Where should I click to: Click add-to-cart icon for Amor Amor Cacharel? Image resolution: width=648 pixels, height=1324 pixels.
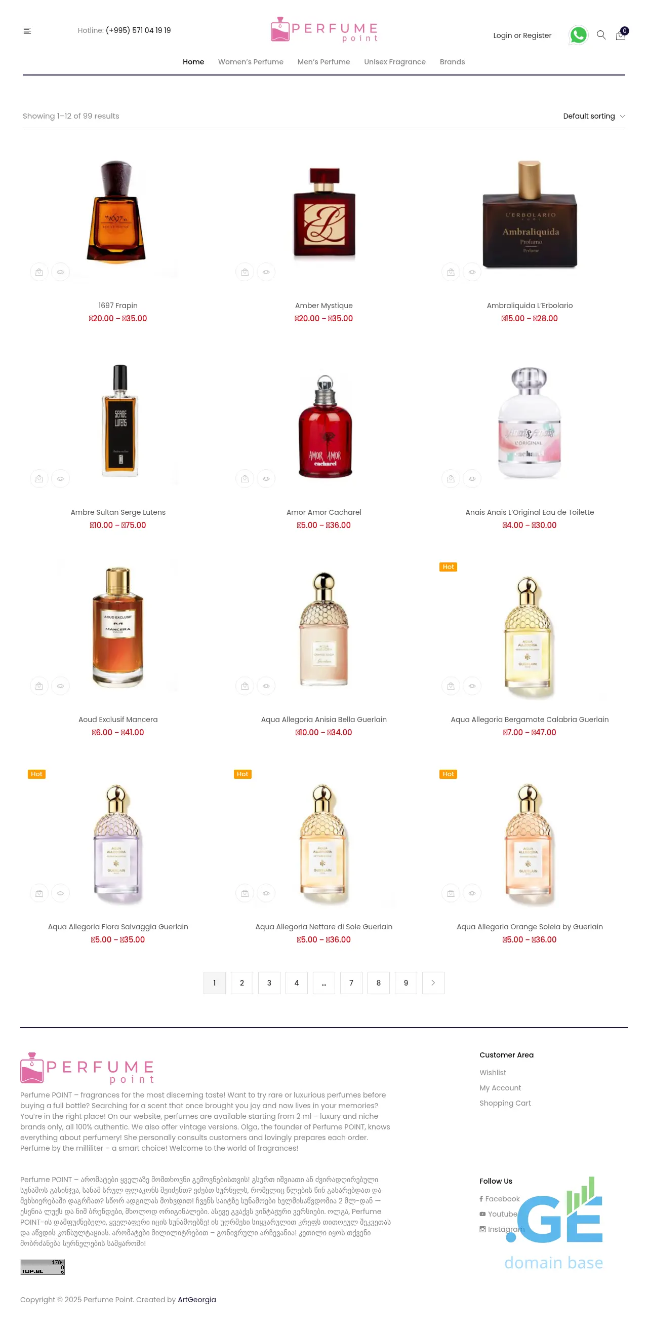coord(245,478)
